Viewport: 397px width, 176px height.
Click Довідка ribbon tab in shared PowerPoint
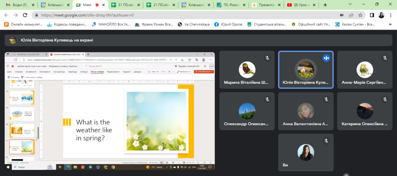pyautogui.click(x=137, y=72)
